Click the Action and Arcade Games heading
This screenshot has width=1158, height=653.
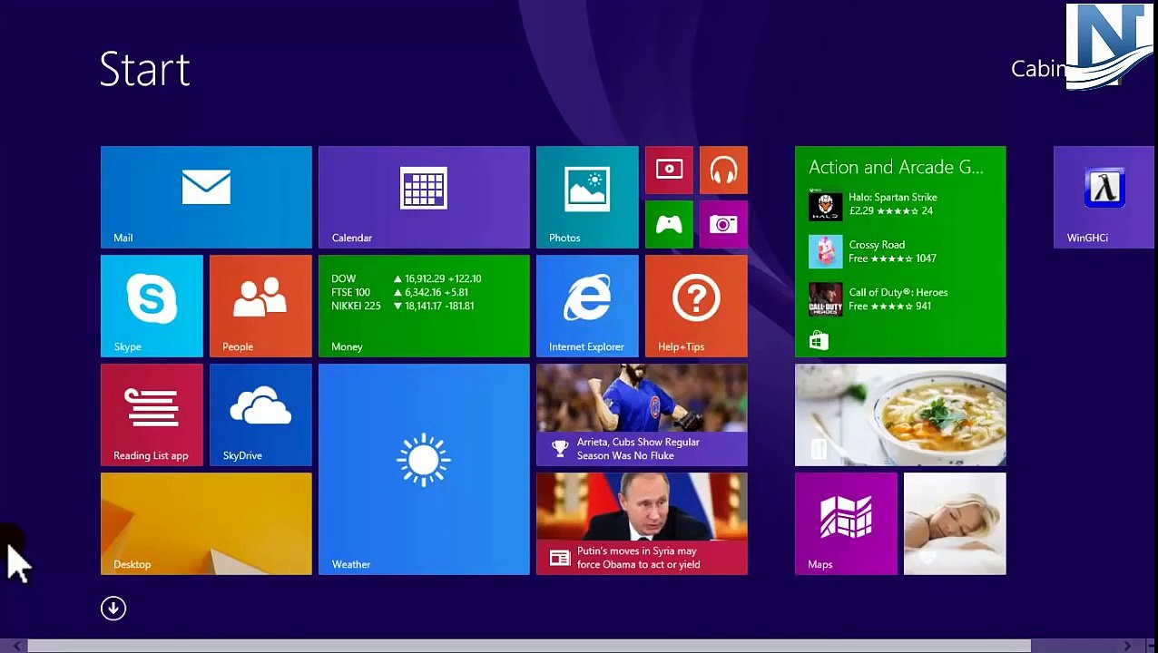[x=896, y=167]
